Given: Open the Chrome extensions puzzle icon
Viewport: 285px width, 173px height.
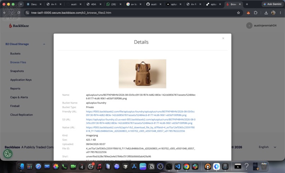Looking at the screenshot, I should tap(256, 13).
